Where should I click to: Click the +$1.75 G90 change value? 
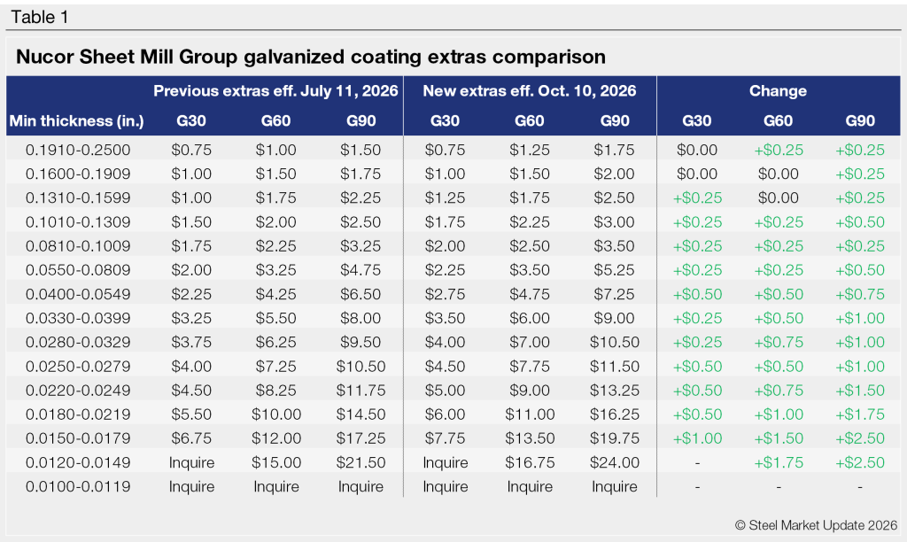(x=859, y=414)
